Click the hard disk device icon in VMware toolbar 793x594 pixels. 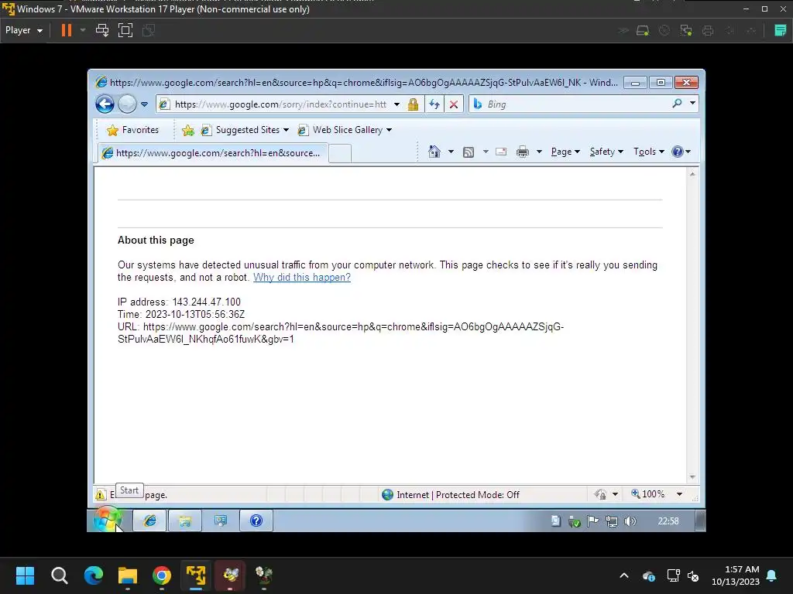click(x=643, y=30)
